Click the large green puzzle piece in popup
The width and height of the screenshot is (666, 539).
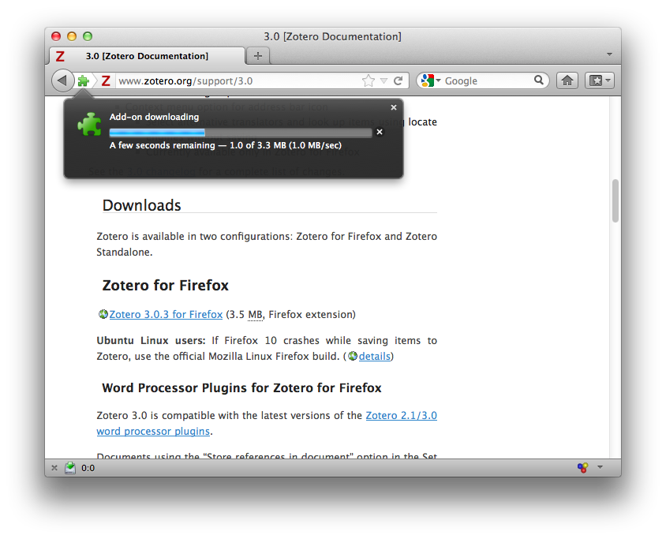[90, 124]
